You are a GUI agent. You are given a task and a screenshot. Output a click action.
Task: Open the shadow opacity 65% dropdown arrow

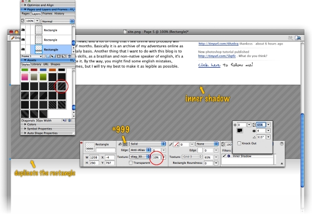268,125
